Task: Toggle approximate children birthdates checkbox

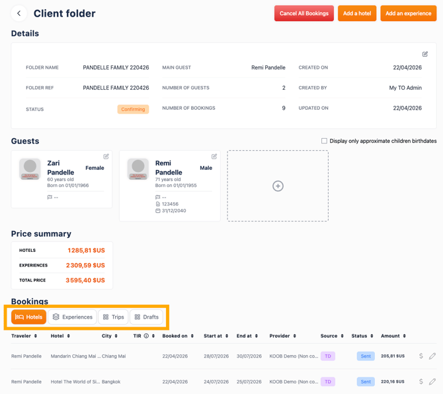Action: pyautogui.click(x=324, y=141)
